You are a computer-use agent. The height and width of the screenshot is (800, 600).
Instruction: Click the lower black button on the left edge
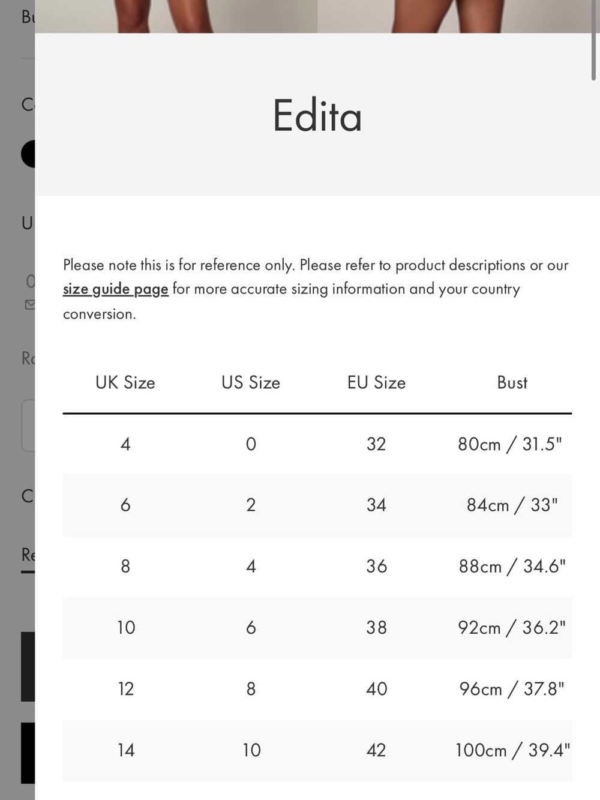(x=28, y=753)
